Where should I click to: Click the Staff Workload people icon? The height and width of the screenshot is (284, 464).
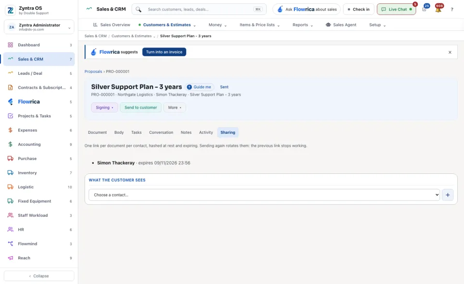[x=10, y=215]
